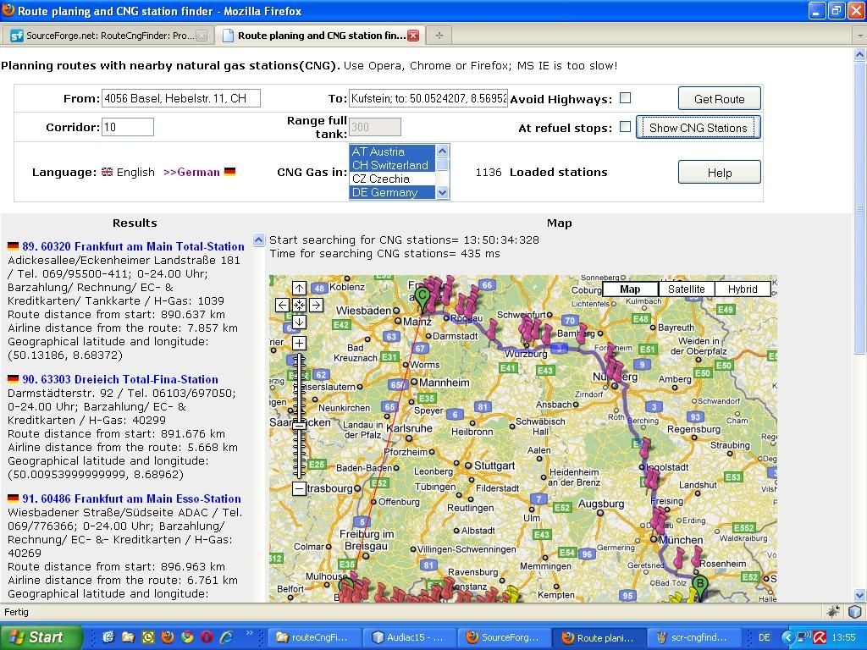Enable the Avoid Highways checkbox
Viewport: 867px width, 650px height.
[625, 98]
